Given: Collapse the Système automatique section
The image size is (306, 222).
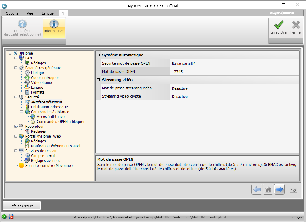Looking at the screenshot, I should 98,55.
